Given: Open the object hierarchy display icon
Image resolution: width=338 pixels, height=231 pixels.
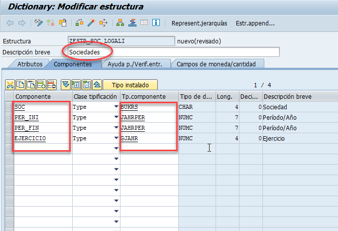Looking at the screenshot, I should click(120, 22).
